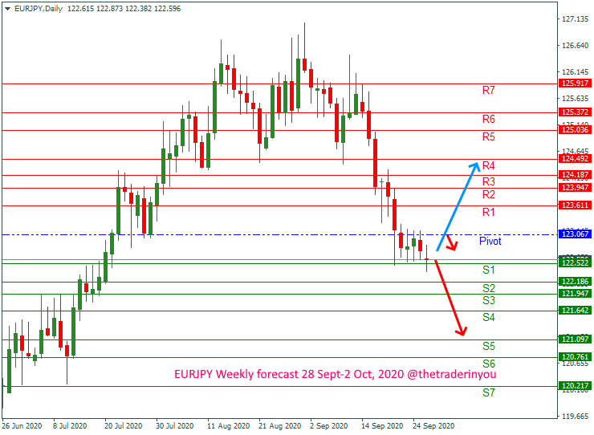Click the 14 Sep 2020 date label
The image size is (594, 435).
[382, 426]
